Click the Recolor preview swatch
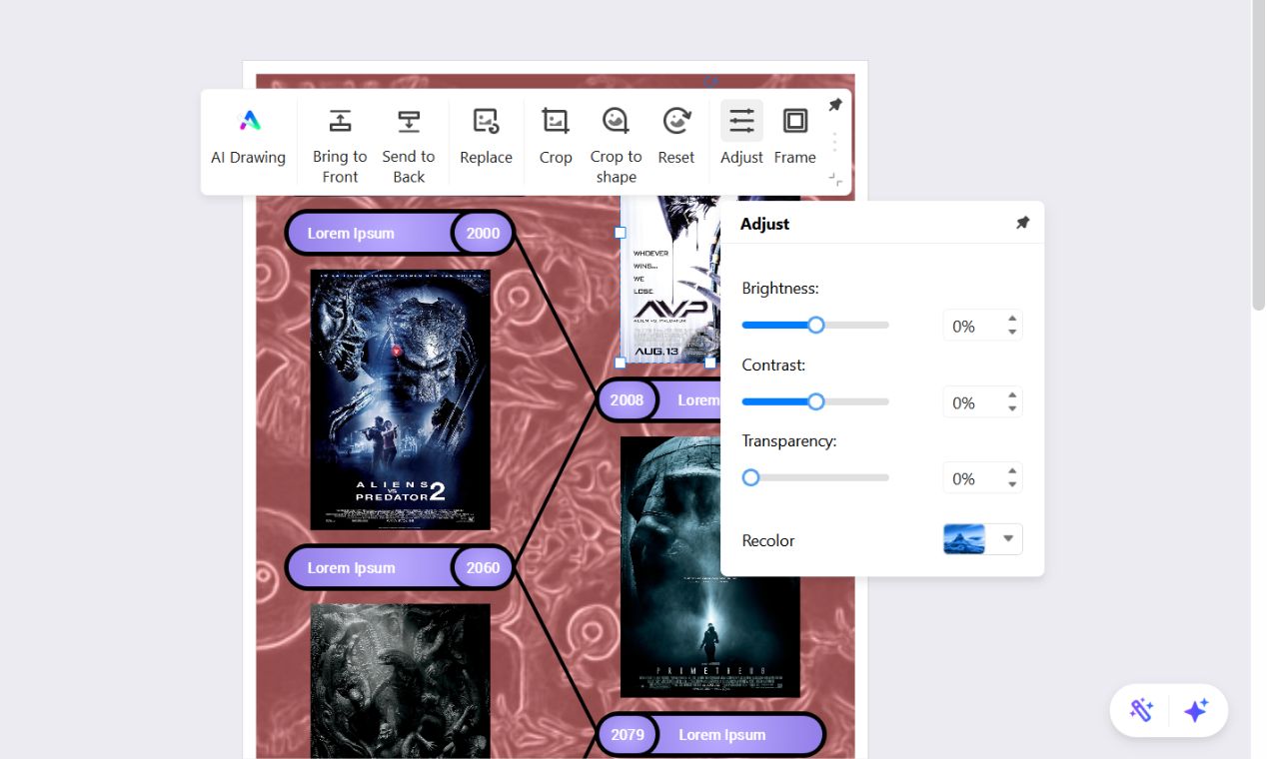Viewport: 1267px width, 759px height. 964,539
